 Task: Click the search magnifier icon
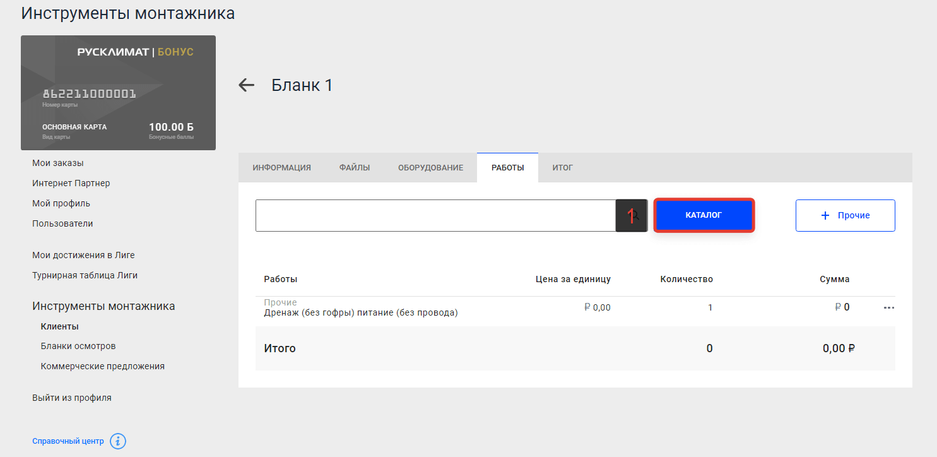[x=632, y=216]
